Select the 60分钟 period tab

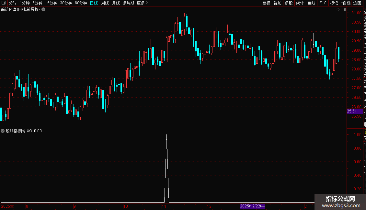click(81, 3)
